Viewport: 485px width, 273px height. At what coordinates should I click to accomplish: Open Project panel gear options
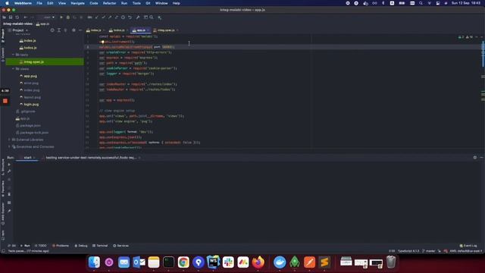pyautogui.click(x=74, y=30)
